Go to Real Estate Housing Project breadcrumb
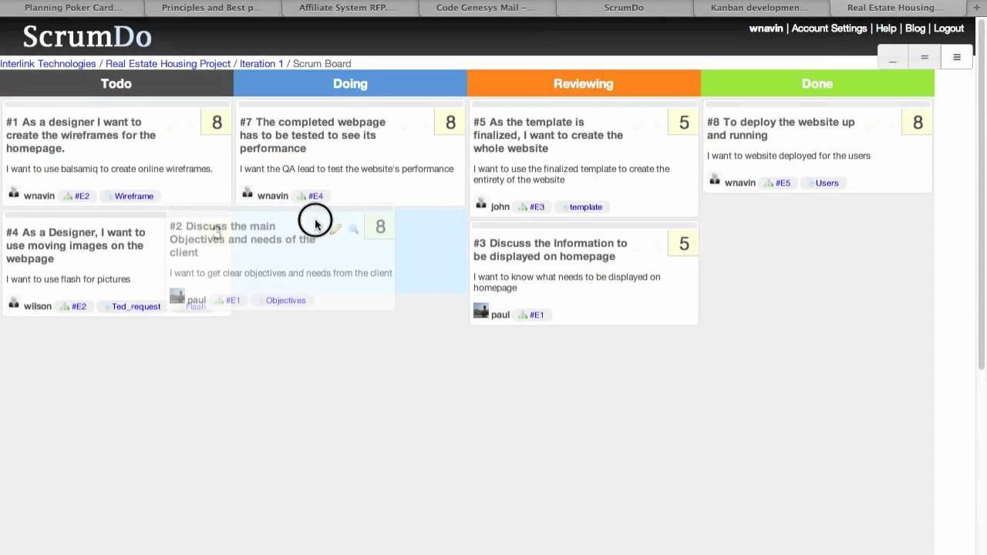Screen dimensions: 987x555 [x=168, y=64]
